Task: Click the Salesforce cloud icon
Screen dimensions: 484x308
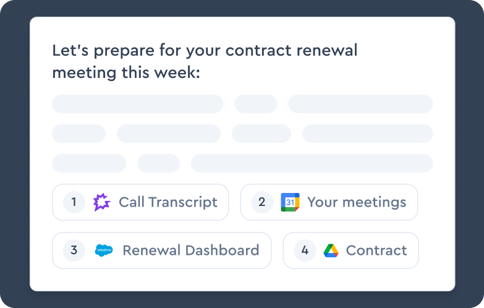Action: coord(104,250)
